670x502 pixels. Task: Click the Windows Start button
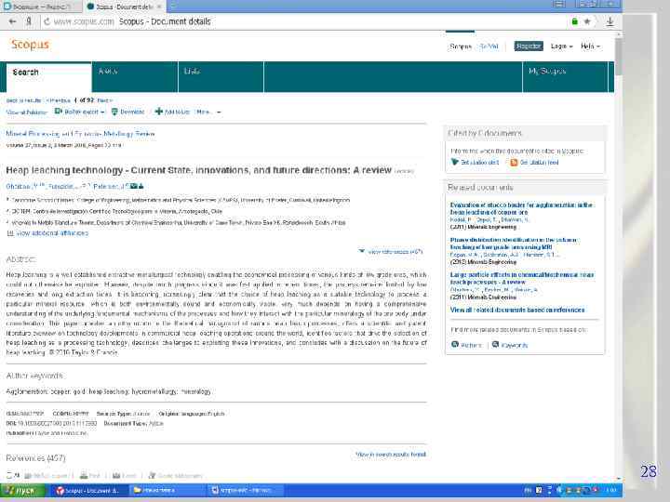click(x=22, y=491)
